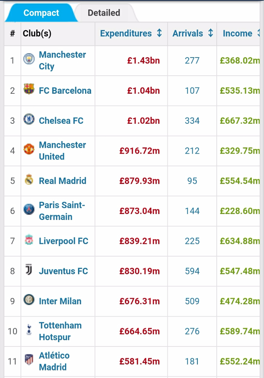
Task: Open Juventus FC arrivals count 594
Action: (192, 271)
